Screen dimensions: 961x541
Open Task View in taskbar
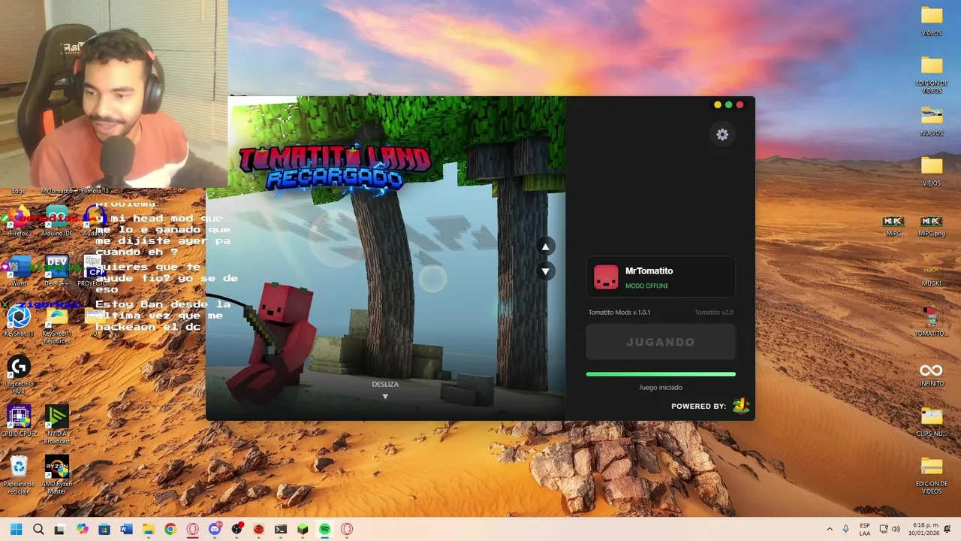tap(59, 529)
